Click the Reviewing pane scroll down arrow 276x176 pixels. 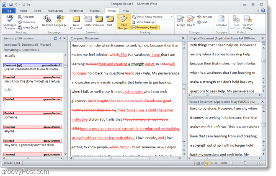tap(65, 154)
